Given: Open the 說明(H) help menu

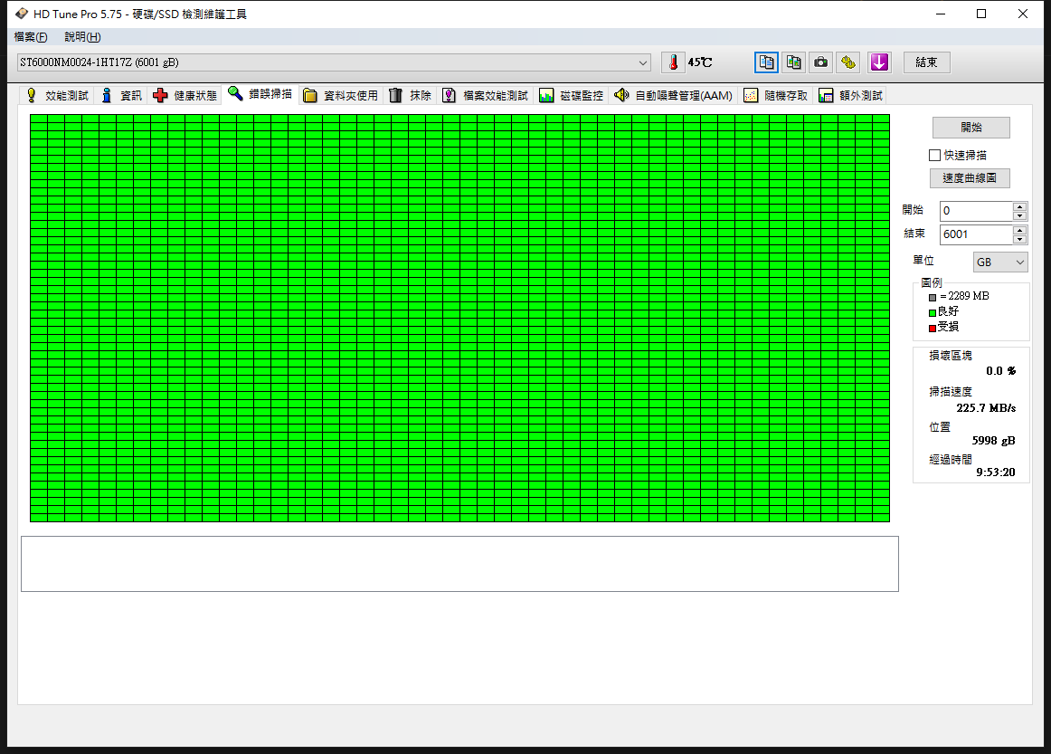Looking at the screenshot, I should pyautogui.click(x=82, y=37).
